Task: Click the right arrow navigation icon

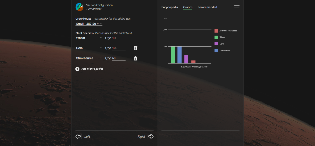Action: click(x=150, y=136)
